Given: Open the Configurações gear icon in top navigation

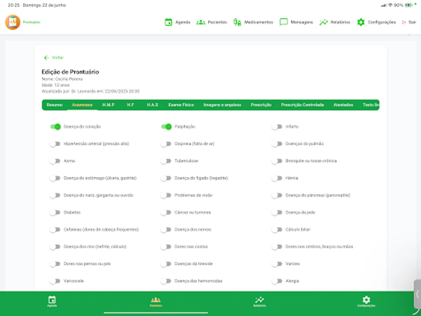Looking at the screenshot, I should click(361, 22).
